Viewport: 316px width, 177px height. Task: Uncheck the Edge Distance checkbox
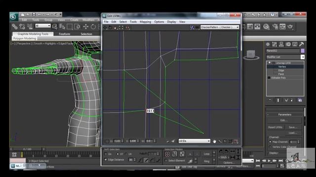click(106, 159)
